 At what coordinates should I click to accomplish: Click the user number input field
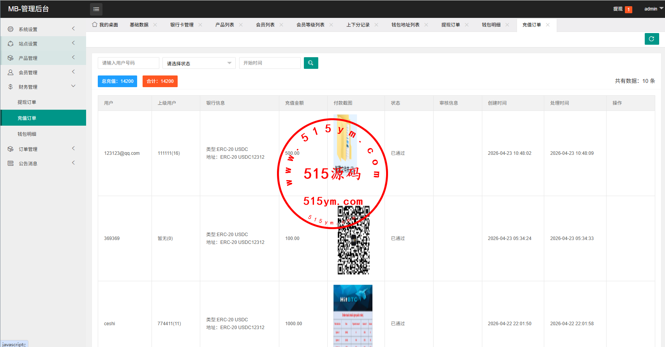128,63
